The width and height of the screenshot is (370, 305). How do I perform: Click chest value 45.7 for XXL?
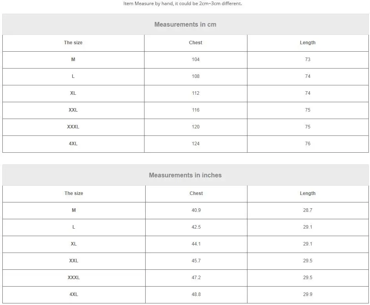click(196, 261)
